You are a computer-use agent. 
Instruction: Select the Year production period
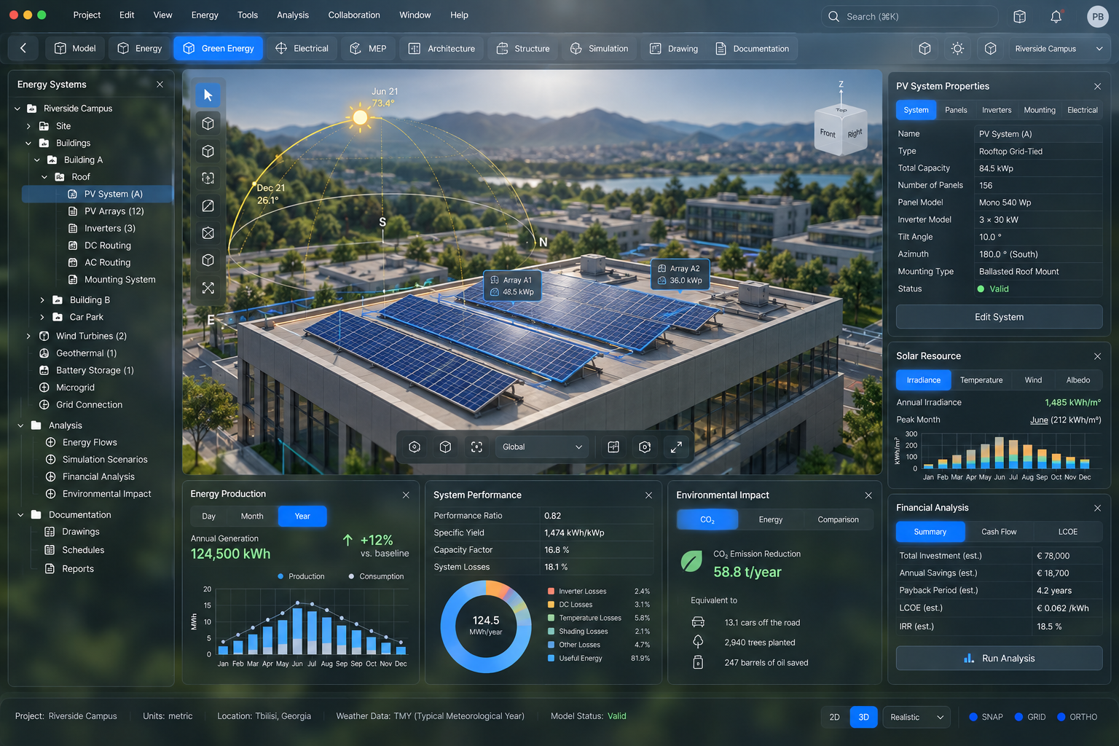click(x=302, y=517)
